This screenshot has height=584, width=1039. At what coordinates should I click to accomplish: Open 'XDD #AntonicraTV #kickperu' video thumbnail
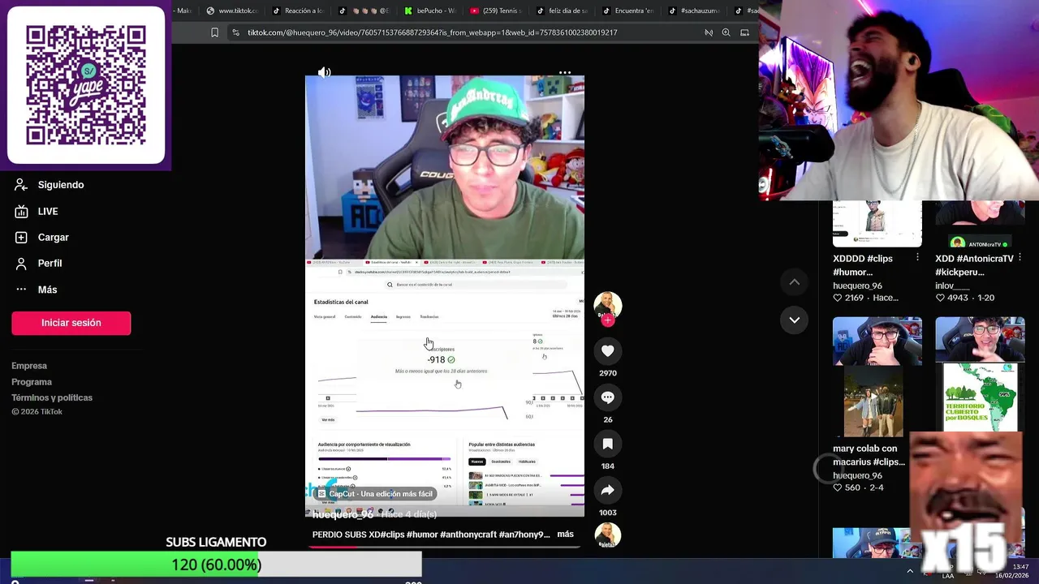pos(980,224)
